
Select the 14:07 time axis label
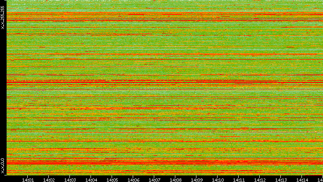(x=154, y=180)
